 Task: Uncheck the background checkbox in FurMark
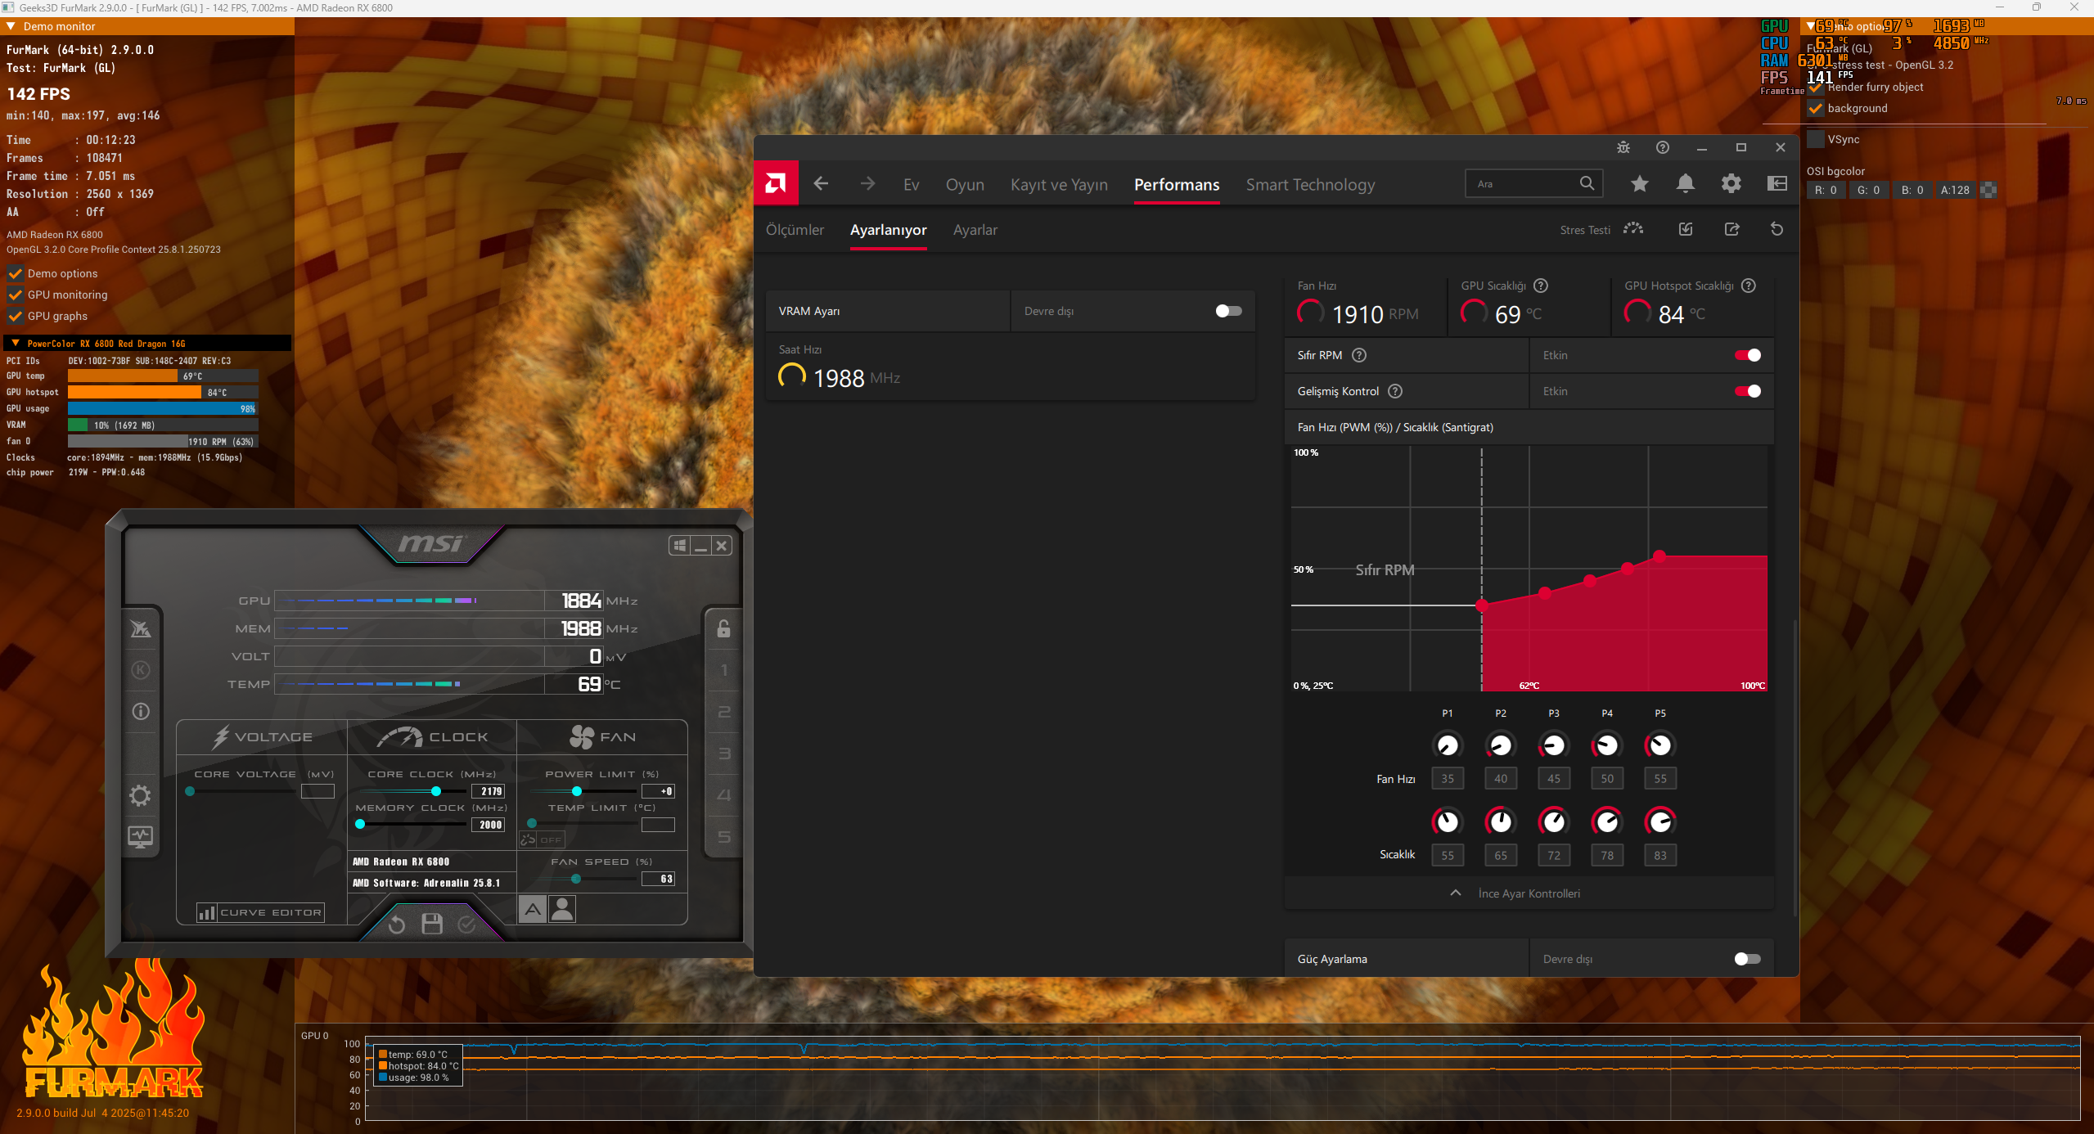click(x=1816, y=108)
